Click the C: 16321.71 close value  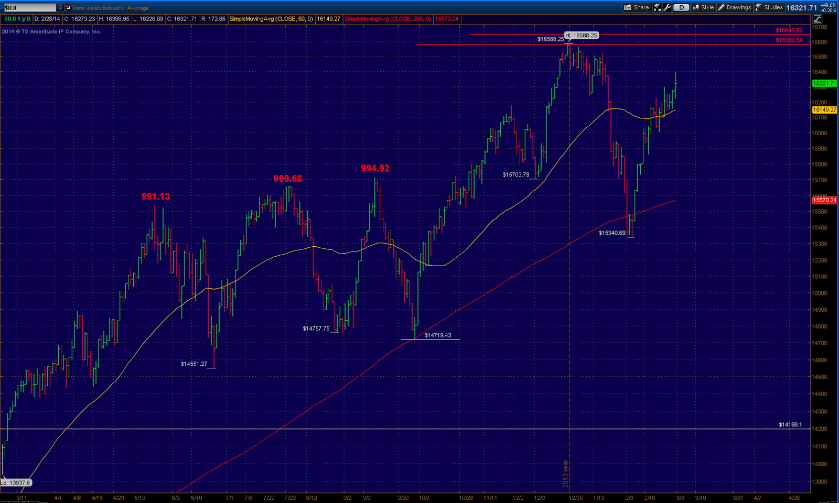[x=182, y=19]
